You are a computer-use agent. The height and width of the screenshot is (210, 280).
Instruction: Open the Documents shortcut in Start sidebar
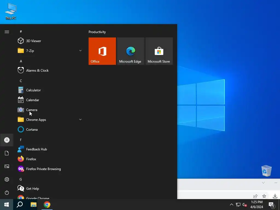[7, 153]
